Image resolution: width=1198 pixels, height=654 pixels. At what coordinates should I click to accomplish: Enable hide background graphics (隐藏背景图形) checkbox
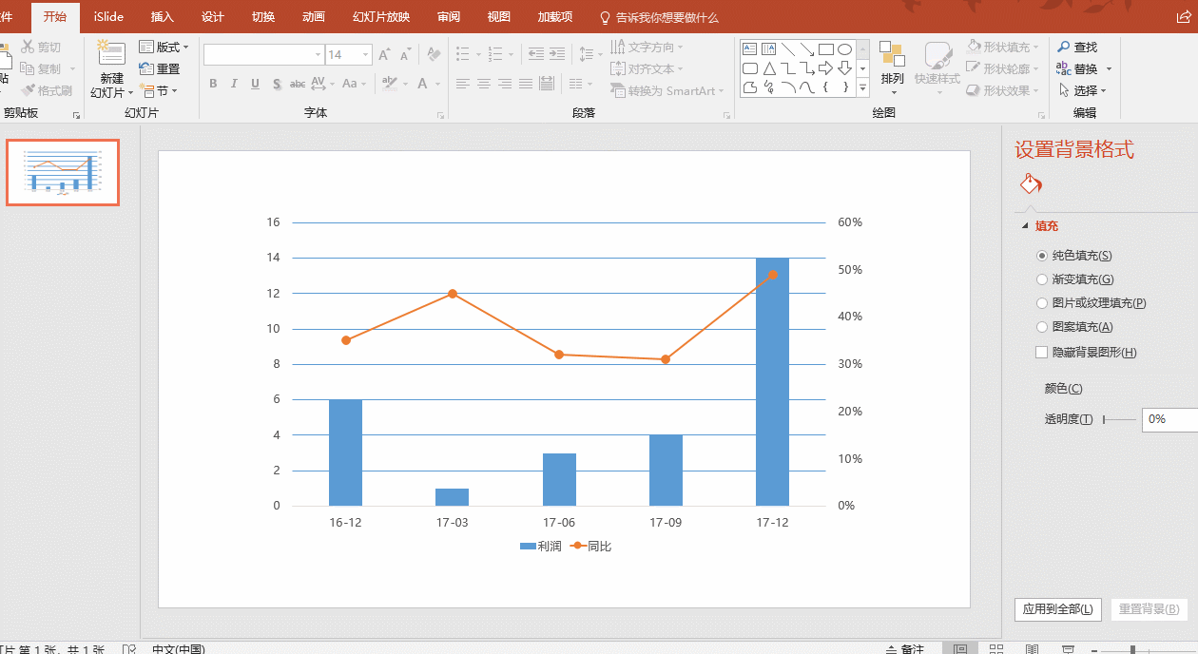click(1042, 353)
